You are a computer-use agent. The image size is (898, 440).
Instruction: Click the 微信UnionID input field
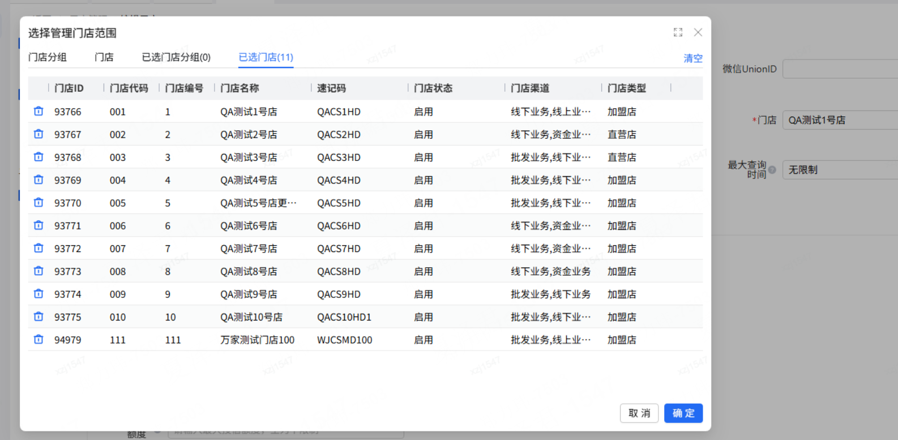tap(840, 69)
